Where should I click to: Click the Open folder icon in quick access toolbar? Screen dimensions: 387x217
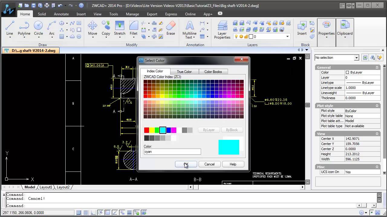pos(27,5)
